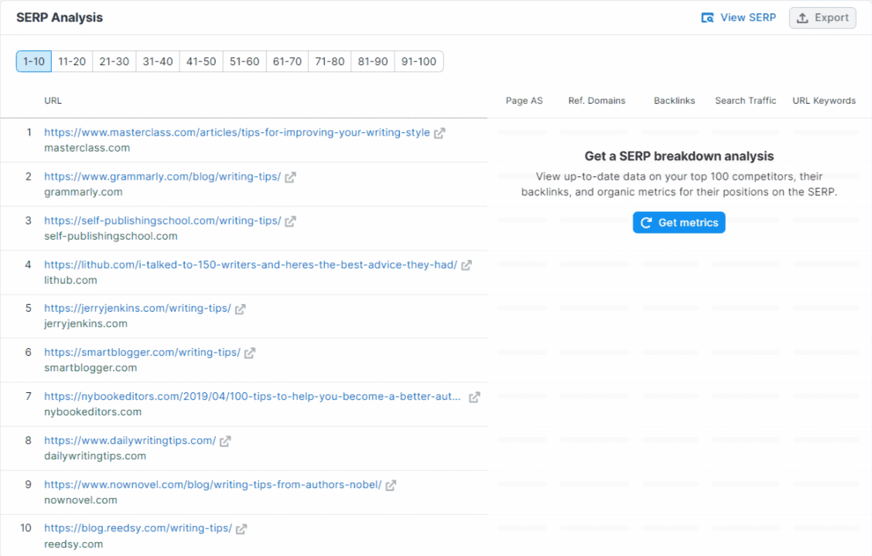The height and width of the screenshot is (556, 872).
Task: Open the blog.reedsy.com writing-tips link
Action: (x=138, y=528)
